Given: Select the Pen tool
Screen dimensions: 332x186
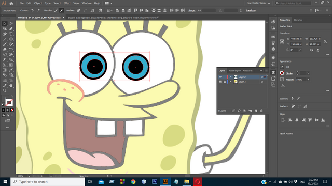Looking at the screenshot, I should (11, 29).
